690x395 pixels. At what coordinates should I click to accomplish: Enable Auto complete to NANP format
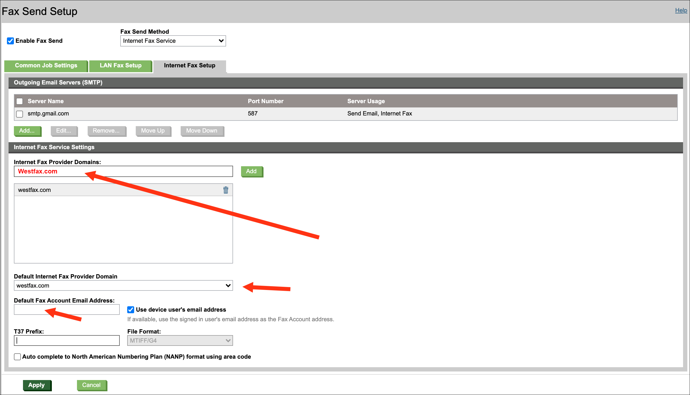click(x=17, y=357)
